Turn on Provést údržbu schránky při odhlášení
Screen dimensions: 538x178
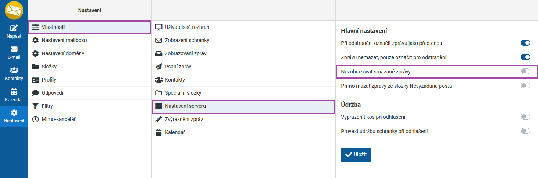tap(525, 131)
